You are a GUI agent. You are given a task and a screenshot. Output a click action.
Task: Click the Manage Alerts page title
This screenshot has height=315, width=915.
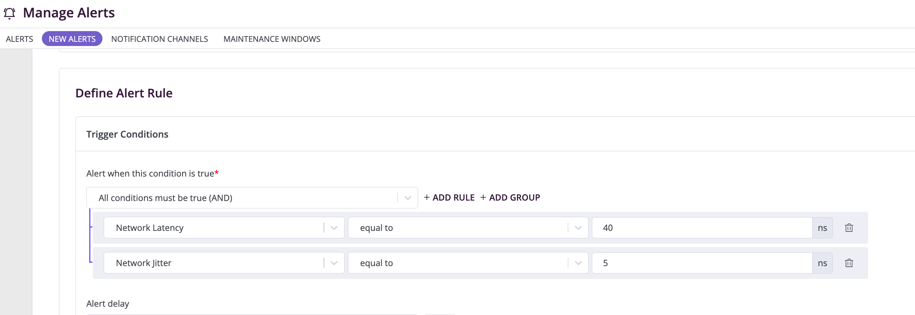pos(69,13)
